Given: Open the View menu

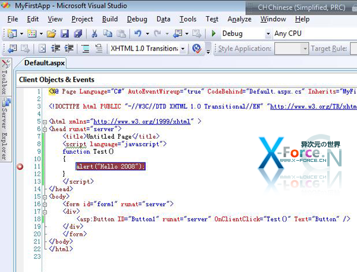Looking at the screenshot, I should (55, 19).
